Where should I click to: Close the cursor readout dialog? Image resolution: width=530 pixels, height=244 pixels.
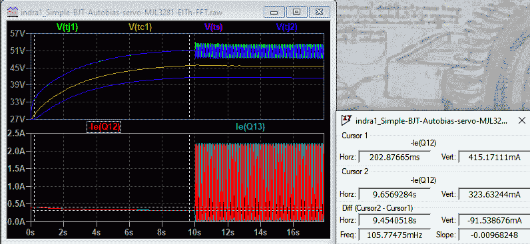click(x=522, y=120)
